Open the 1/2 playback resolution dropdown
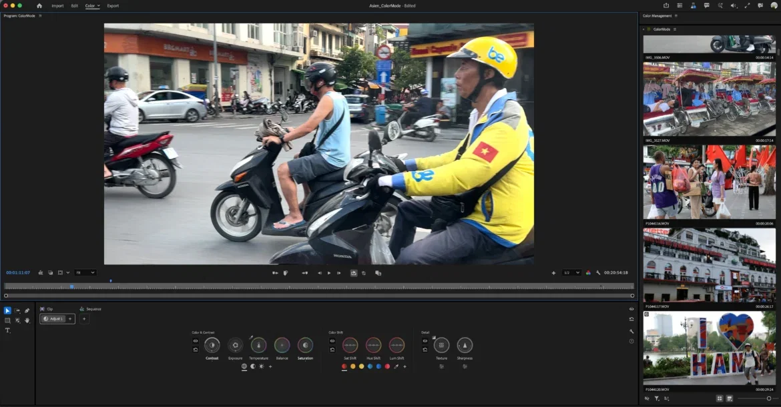 [x=571, y=273]
